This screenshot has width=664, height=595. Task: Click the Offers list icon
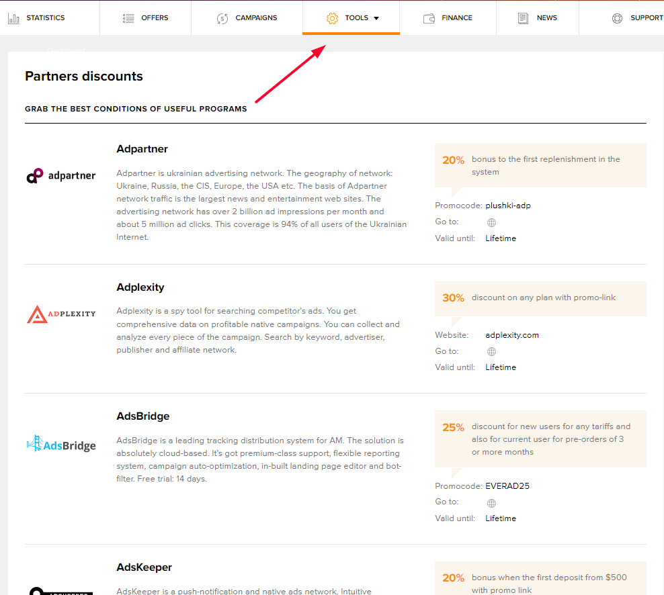pos(128,18)
